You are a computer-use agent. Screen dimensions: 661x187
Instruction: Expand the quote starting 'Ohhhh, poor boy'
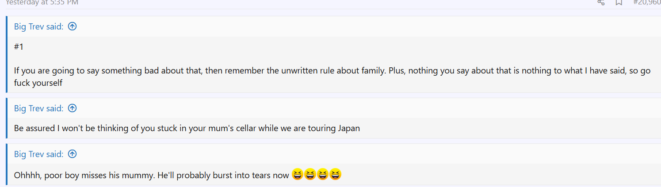tap(151, 175)
